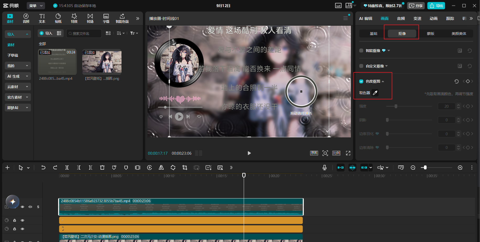Viewport: 480px width, 242px height.
Task: Switch to the 蒙版 mask sub-tab
Action: [x=431, y=34]
